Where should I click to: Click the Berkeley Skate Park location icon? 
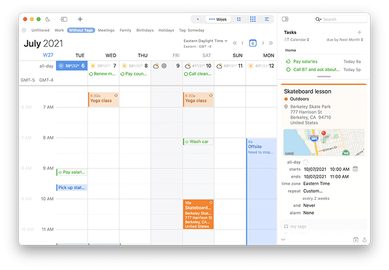click(x=286, y=107)
